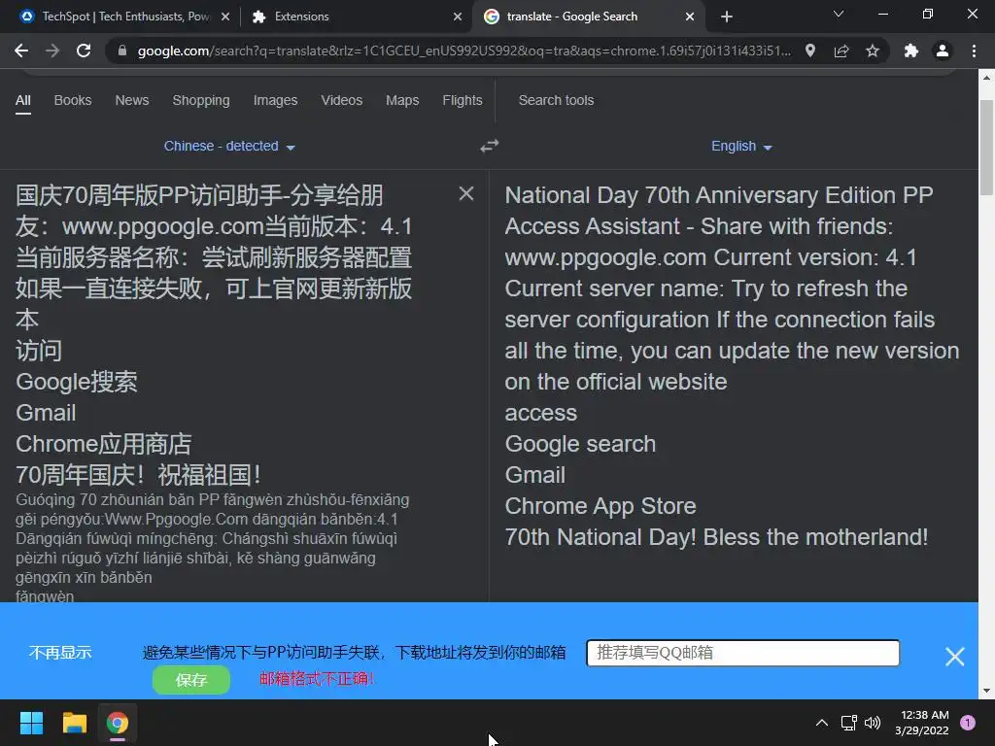995x746 pixels.
Task: Switch to Books results
Action: 72,100
